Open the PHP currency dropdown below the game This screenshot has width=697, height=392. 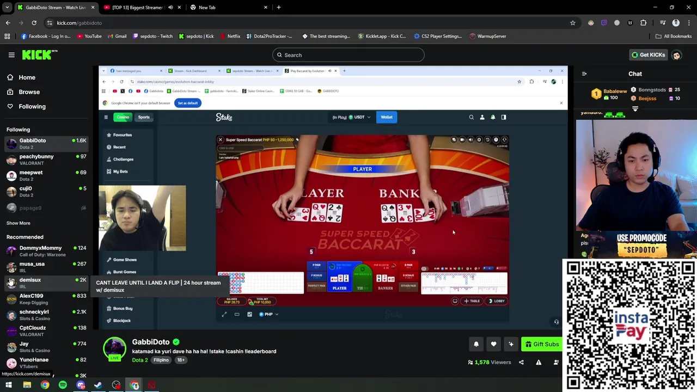[268, 314]
